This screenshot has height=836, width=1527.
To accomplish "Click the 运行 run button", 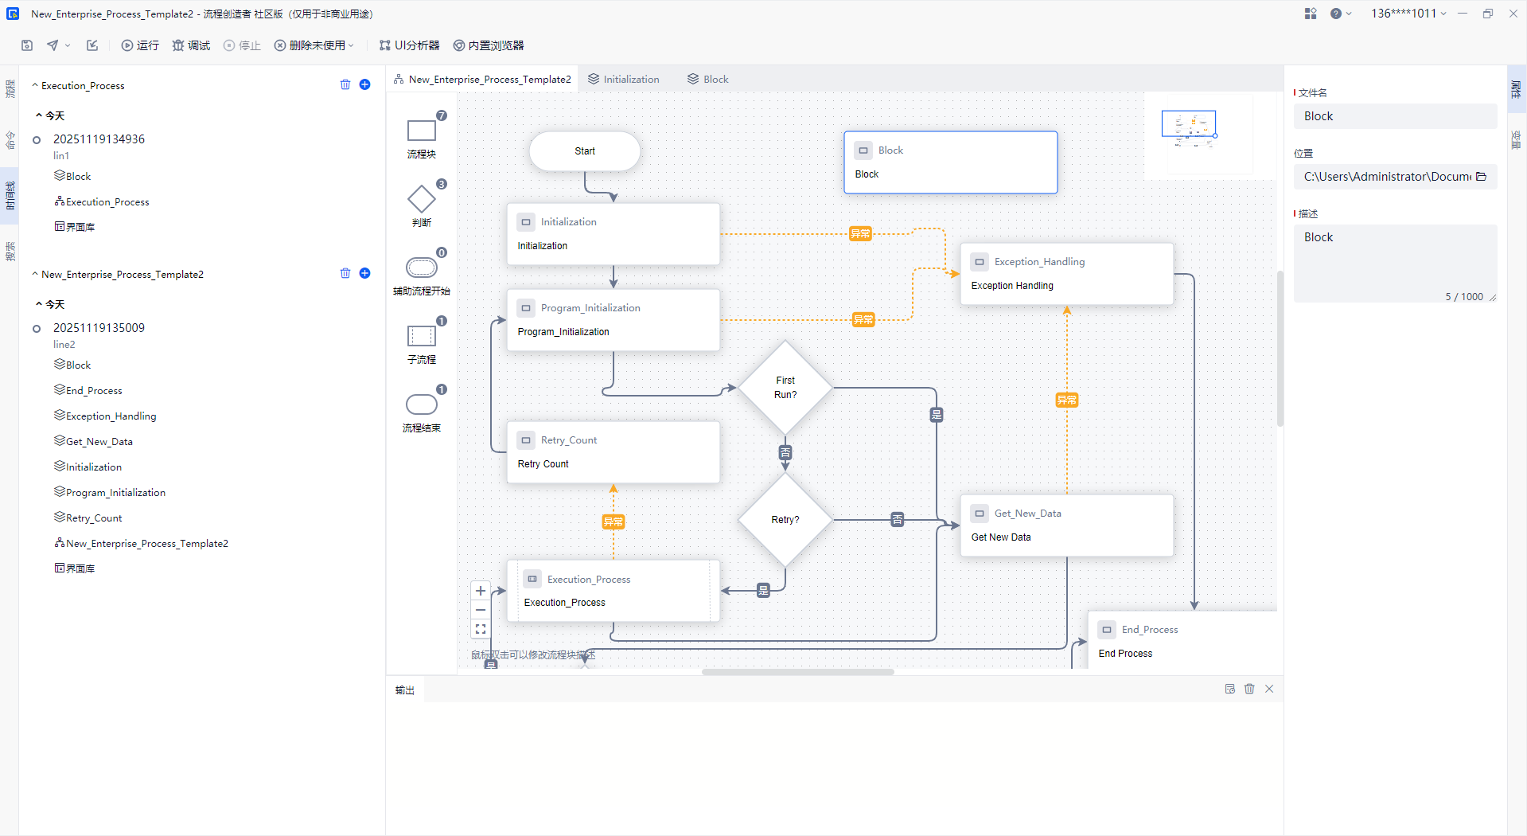I will (140, 45).
